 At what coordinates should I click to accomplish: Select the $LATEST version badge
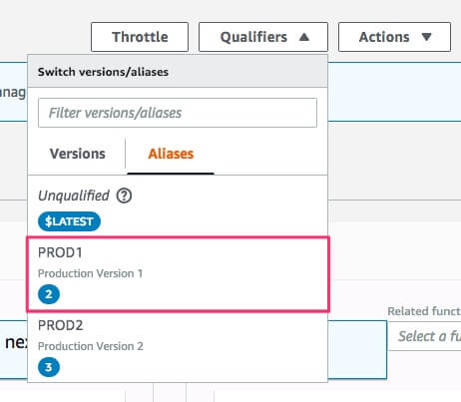(69, 221)
